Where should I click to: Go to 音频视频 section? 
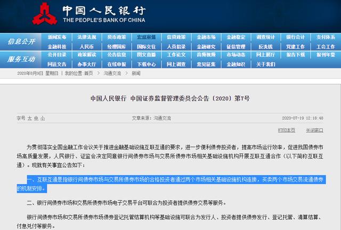coord(206,54)
